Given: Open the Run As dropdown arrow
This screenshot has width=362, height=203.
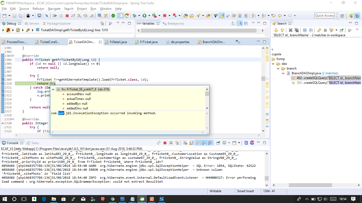Looking at the screenshot, I should (149, 16).
